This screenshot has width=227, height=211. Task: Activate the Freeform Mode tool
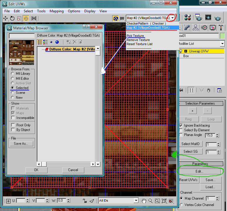tap(26, 18)
